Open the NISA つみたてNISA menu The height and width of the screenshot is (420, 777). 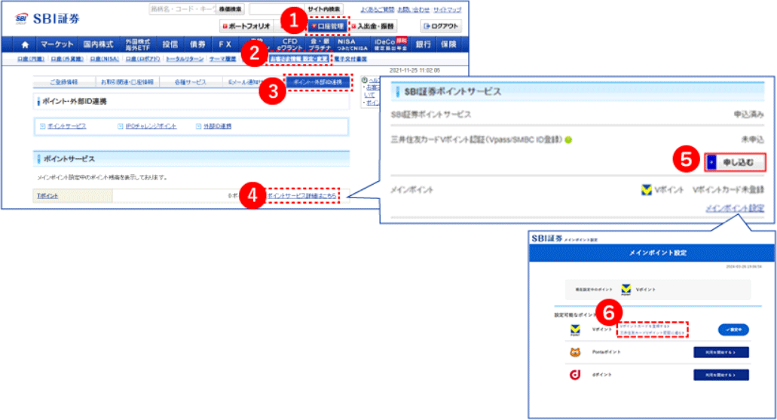point(353,44)
